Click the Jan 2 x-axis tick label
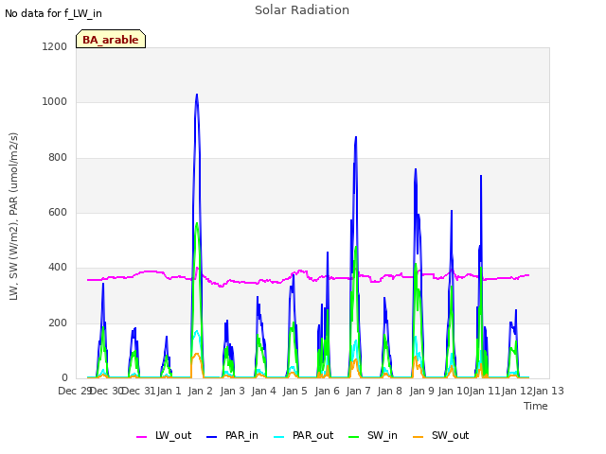 pyautogui.click(x=201, y=391)
